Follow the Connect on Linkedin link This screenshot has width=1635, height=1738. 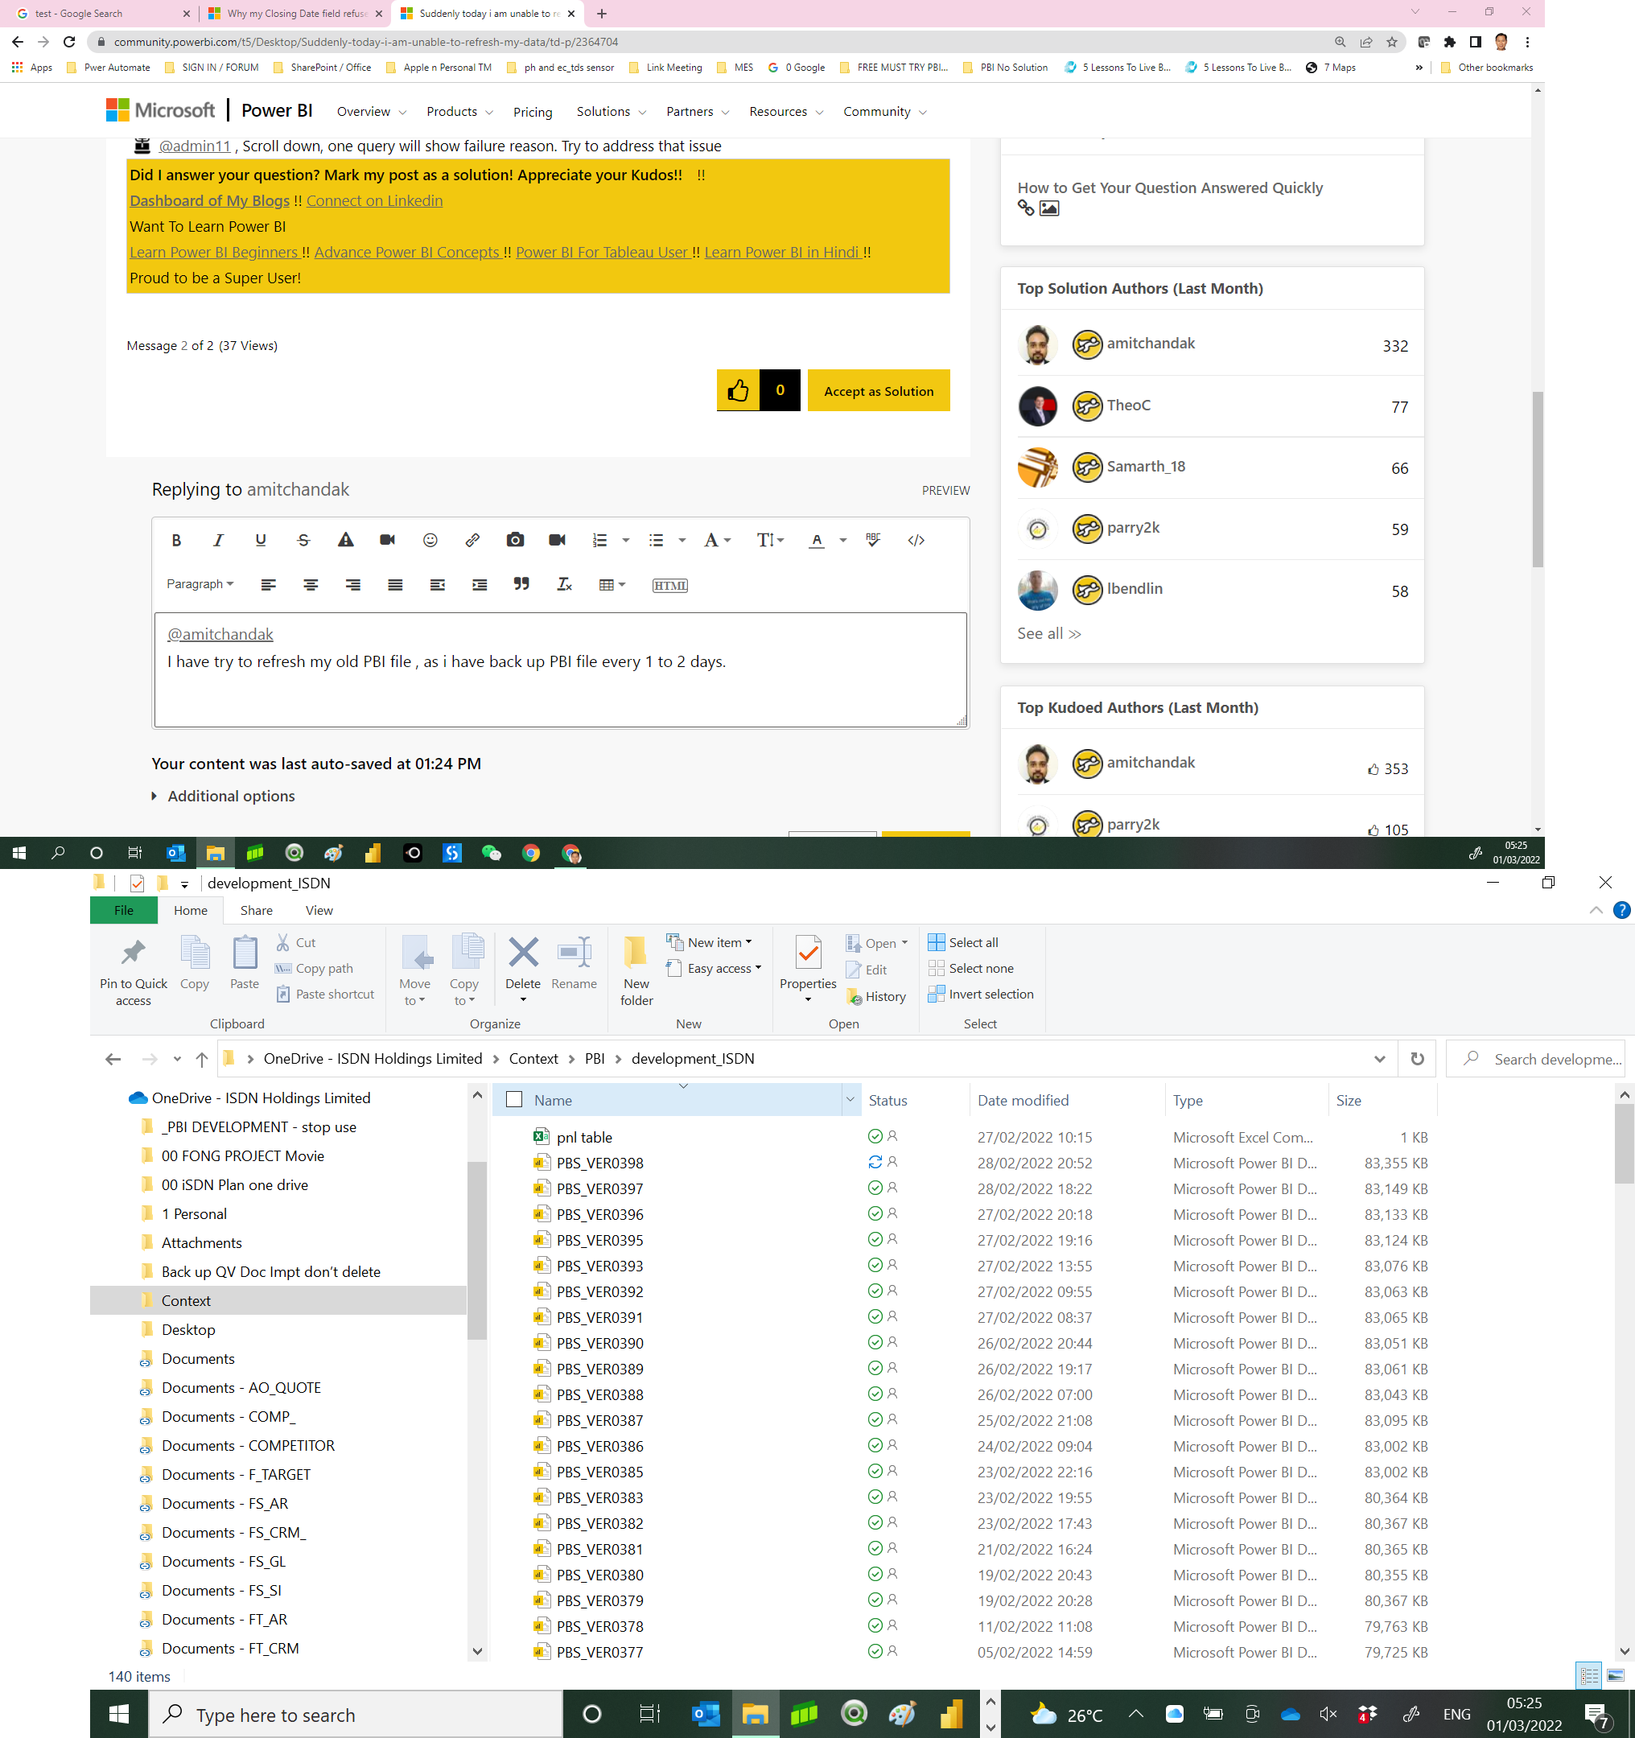(374, 201)
